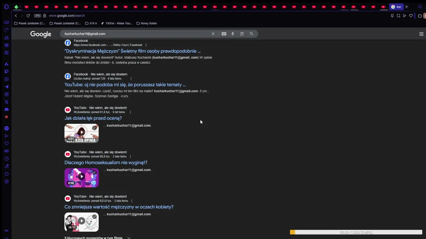Open options menu beside '2 lata temu'
The image size is (426, 239).
point(130,156)
